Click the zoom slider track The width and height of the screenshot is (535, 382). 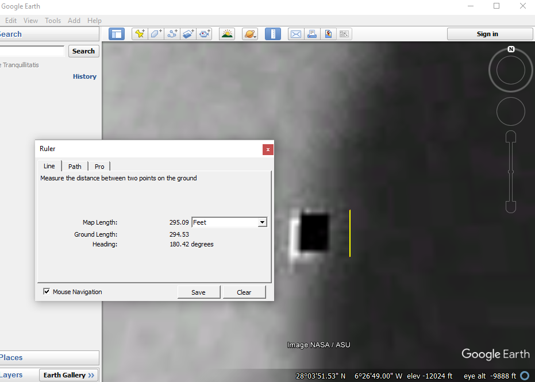(x=511, y=172)
